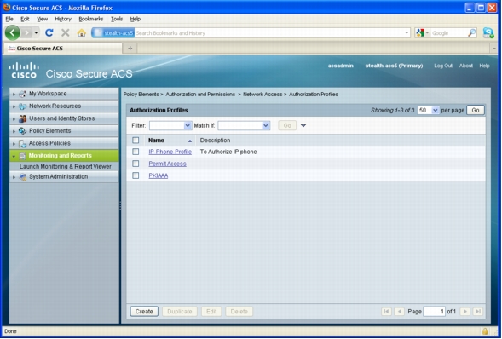The height and width of the screenshot is (339, 502).
Task: Click the filter options down-arrow icon
Action: 303,126
